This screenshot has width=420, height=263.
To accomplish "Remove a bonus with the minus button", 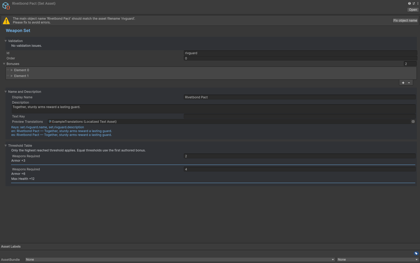I will [x=409, y=83].
